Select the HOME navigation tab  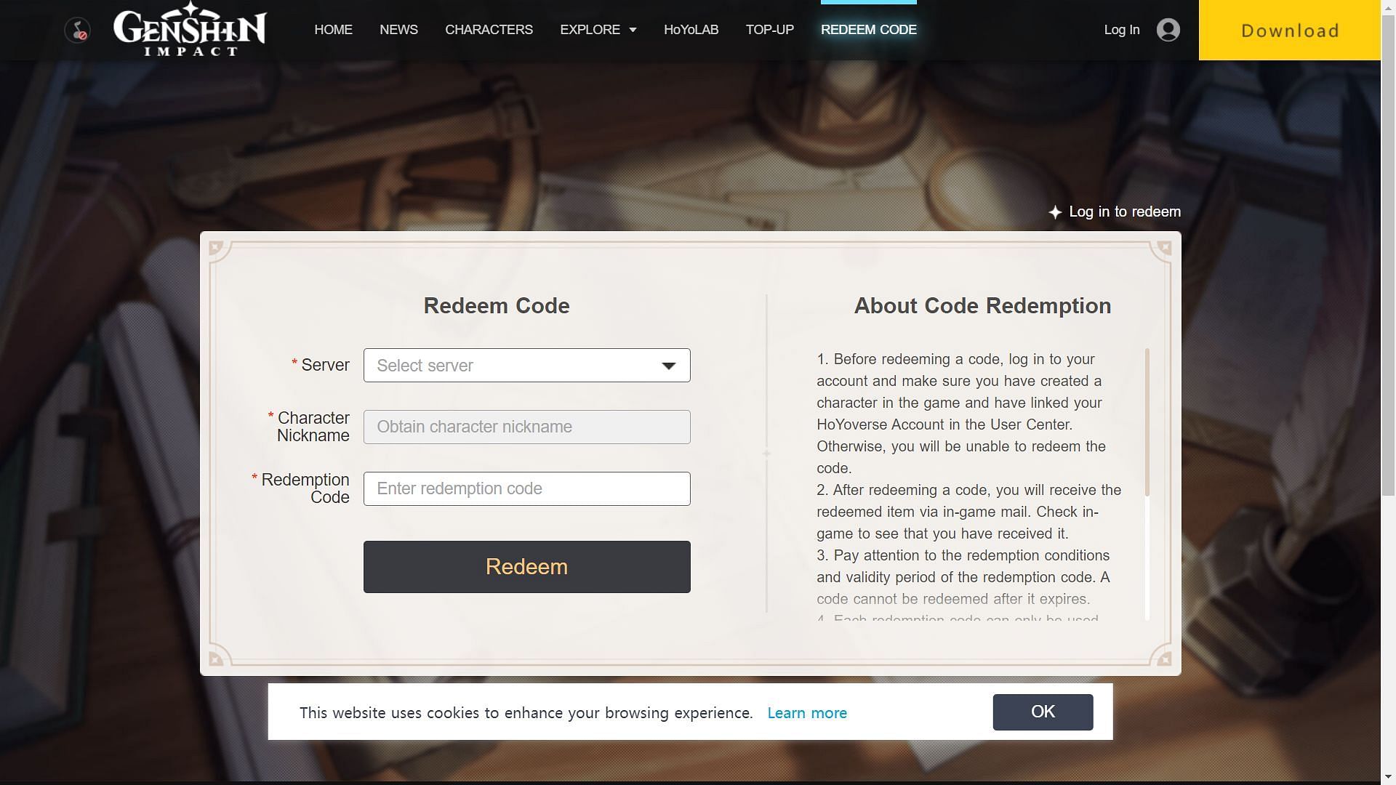tap(333, 29)
